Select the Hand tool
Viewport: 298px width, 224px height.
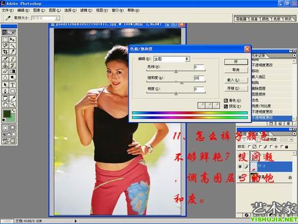point(5,105)
